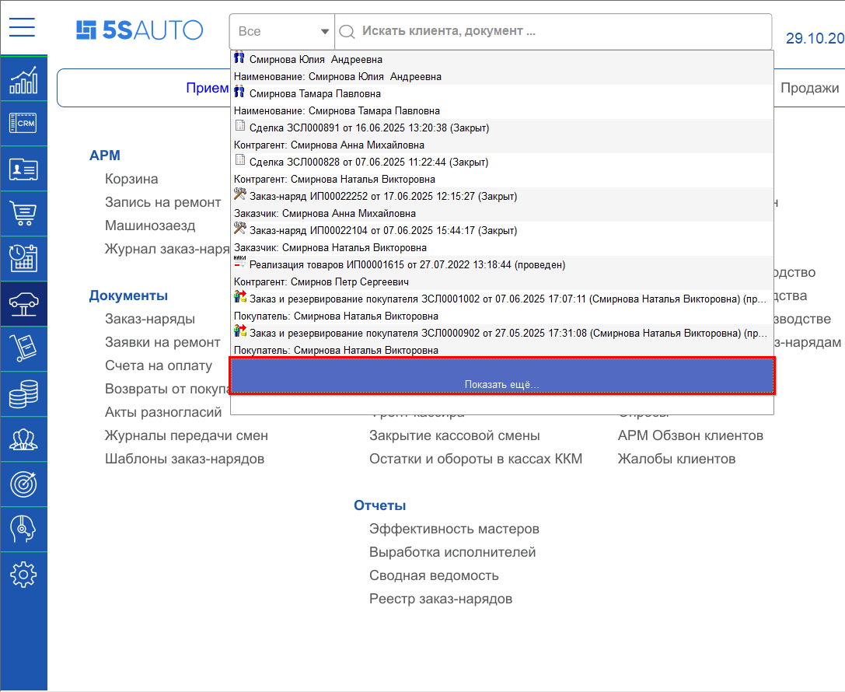Open the hamburger navigation menu

22,26
